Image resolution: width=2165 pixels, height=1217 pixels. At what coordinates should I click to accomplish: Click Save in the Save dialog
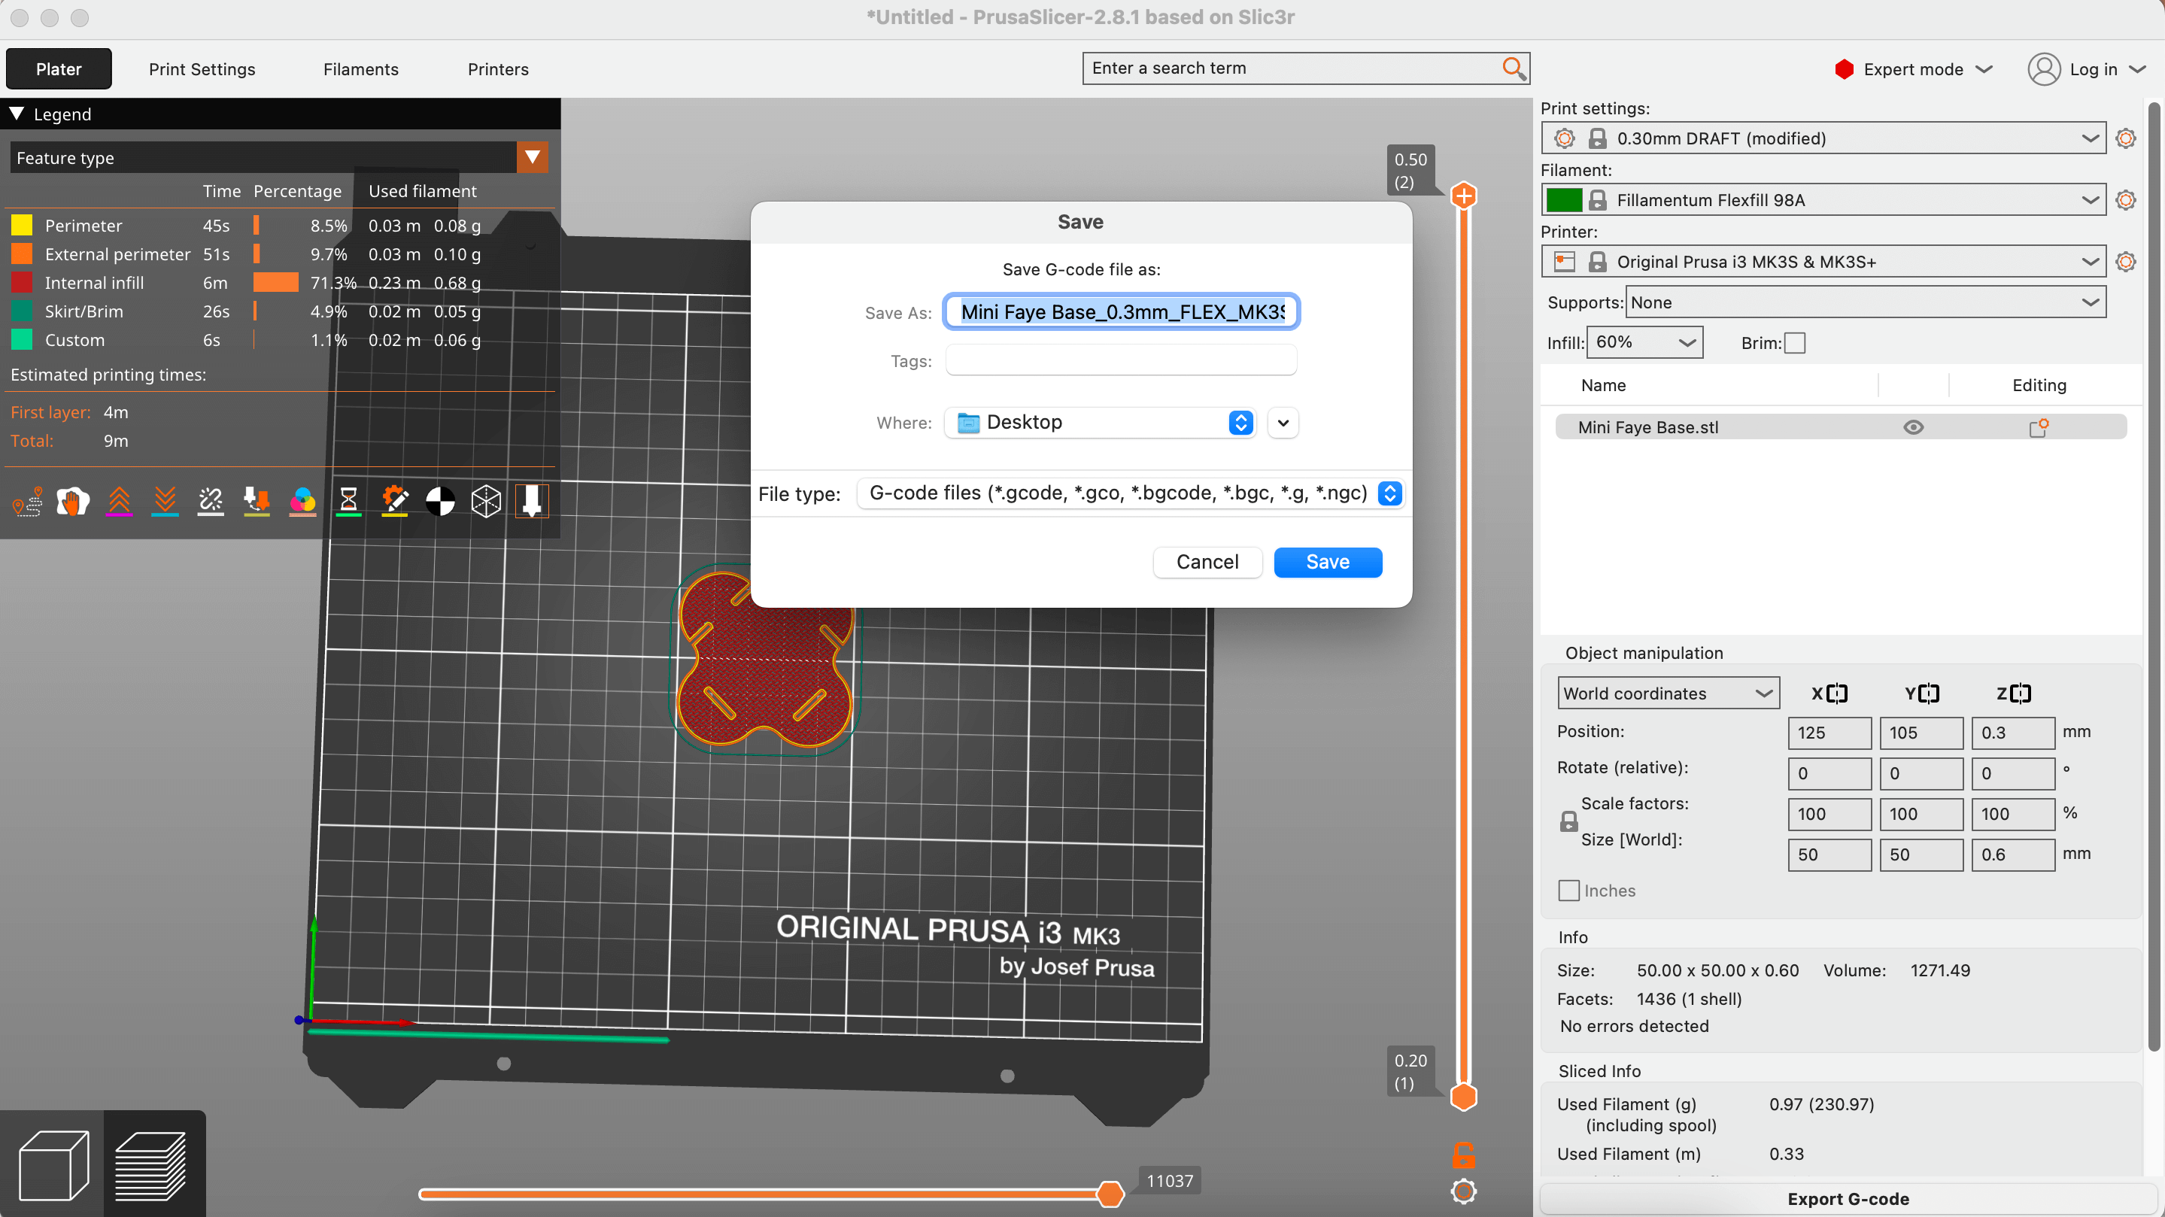point(1327,563)
